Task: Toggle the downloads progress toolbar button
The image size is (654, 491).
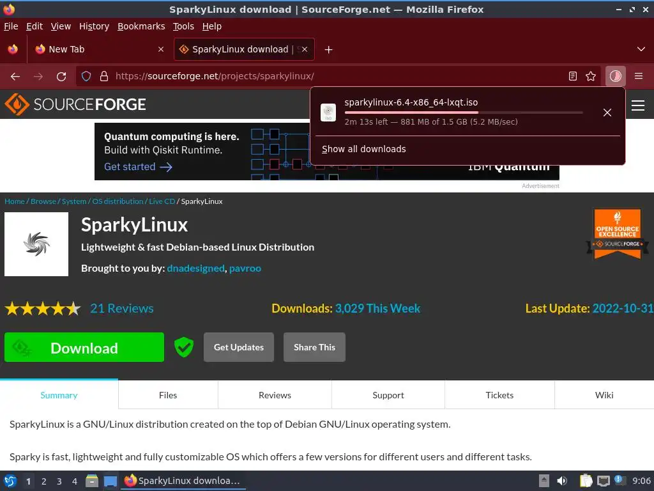Action: click(x=616, y=76)
